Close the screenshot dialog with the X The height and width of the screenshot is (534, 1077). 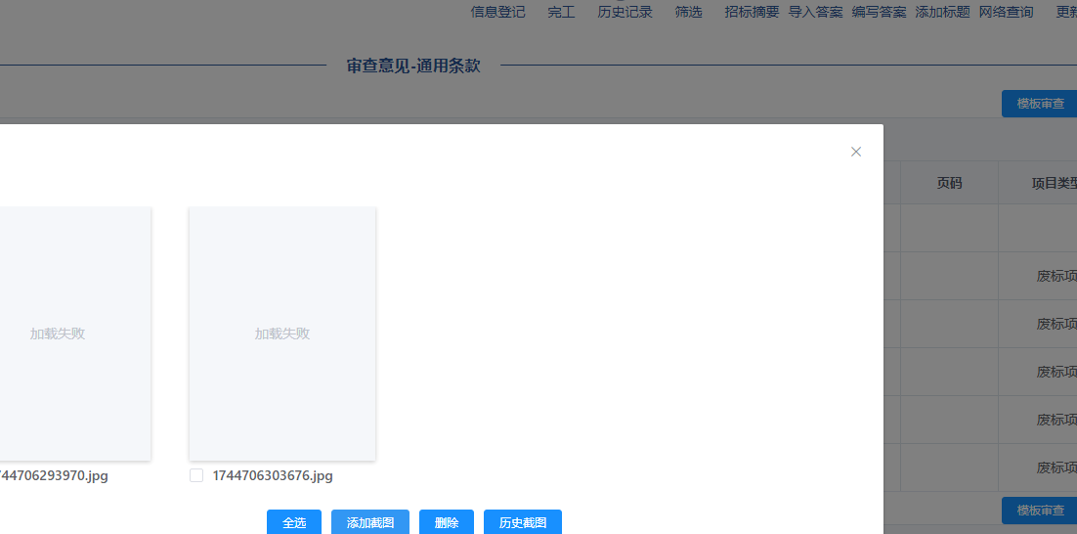click(x=856, y=152)
